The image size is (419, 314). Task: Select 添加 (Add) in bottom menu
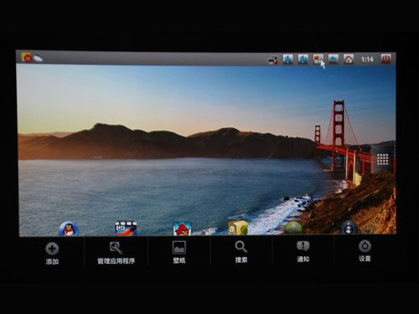point(52,254)
